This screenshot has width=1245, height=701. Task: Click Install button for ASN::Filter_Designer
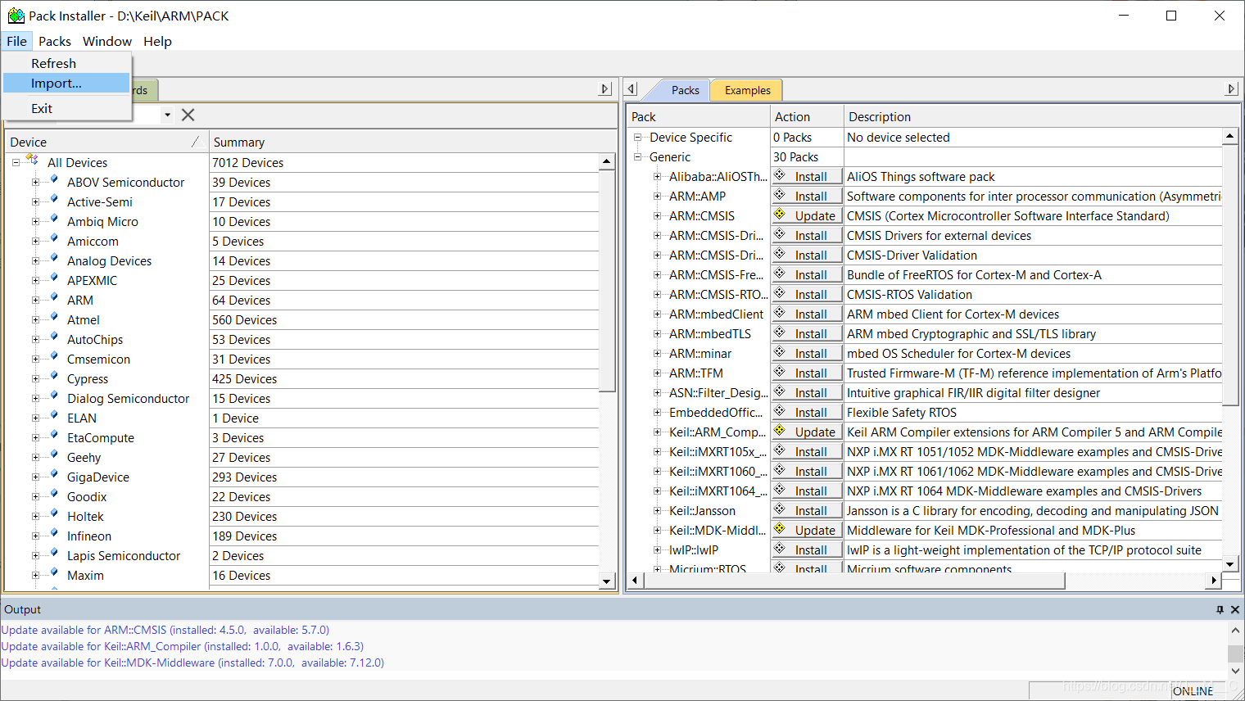pos(807,392)
